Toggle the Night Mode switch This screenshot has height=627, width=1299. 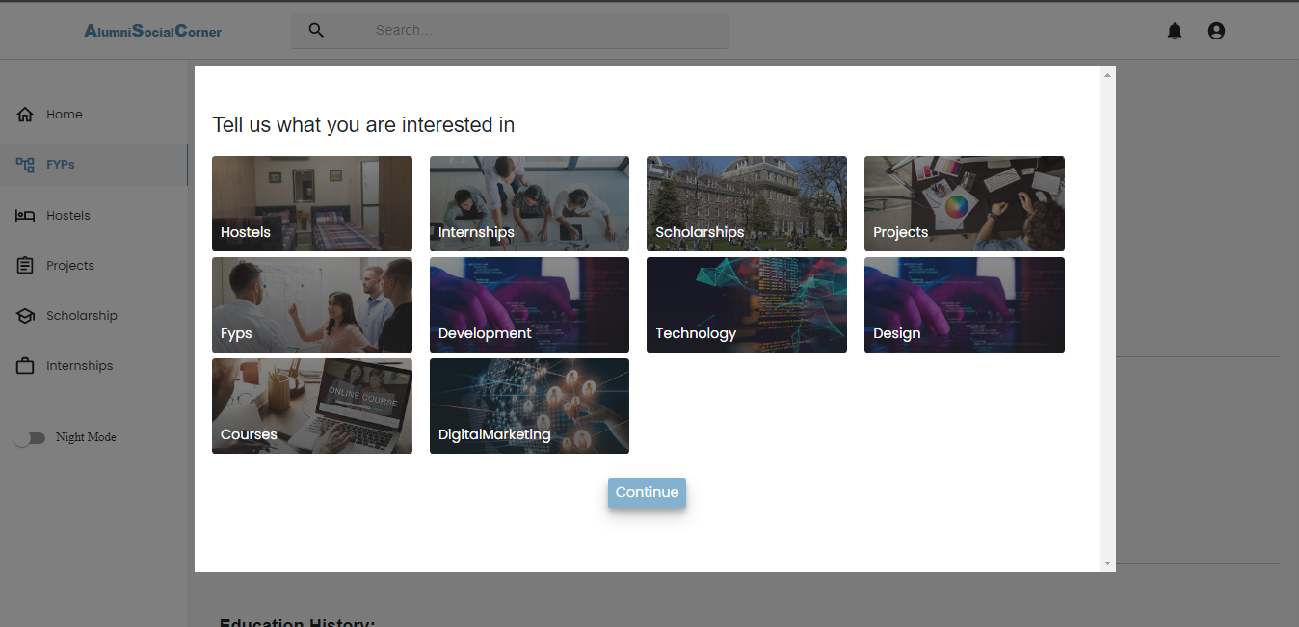[29, 438]
